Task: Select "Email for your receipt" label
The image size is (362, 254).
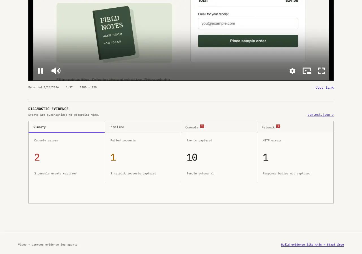Action: point(213,14)
